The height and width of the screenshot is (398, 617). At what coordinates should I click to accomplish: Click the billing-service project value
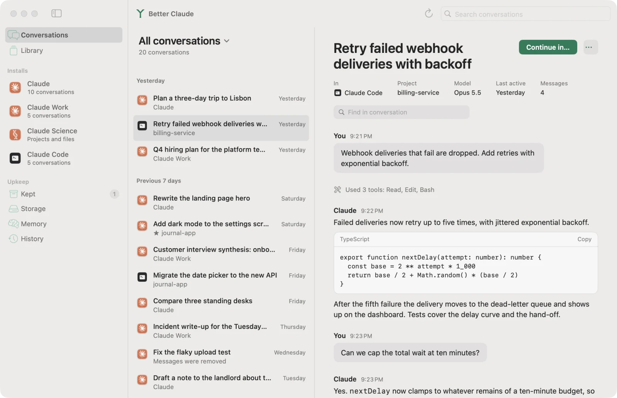(x=418, y=93)
